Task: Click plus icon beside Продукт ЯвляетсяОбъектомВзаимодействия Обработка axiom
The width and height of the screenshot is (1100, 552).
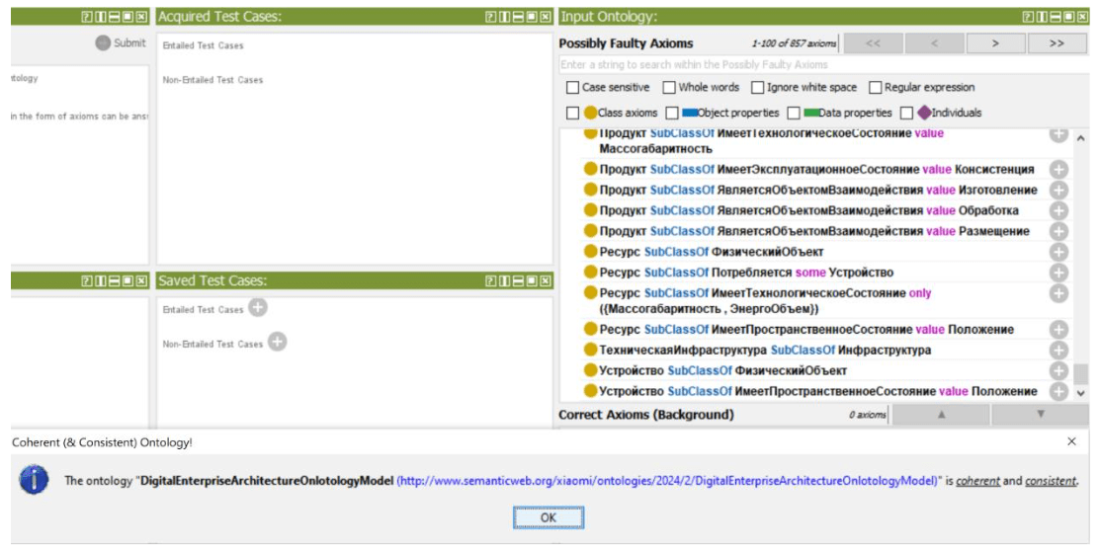Action: tap(1058, 210)
